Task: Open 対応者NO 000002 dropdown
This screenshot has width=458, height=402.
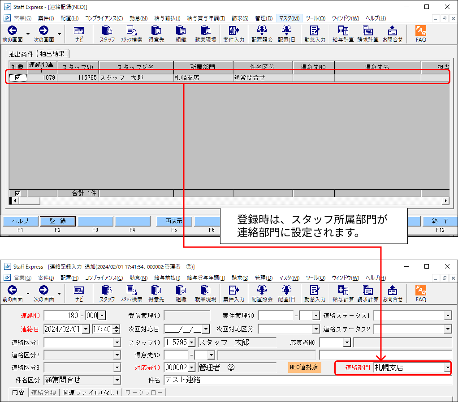Action: tap(192, 368)
